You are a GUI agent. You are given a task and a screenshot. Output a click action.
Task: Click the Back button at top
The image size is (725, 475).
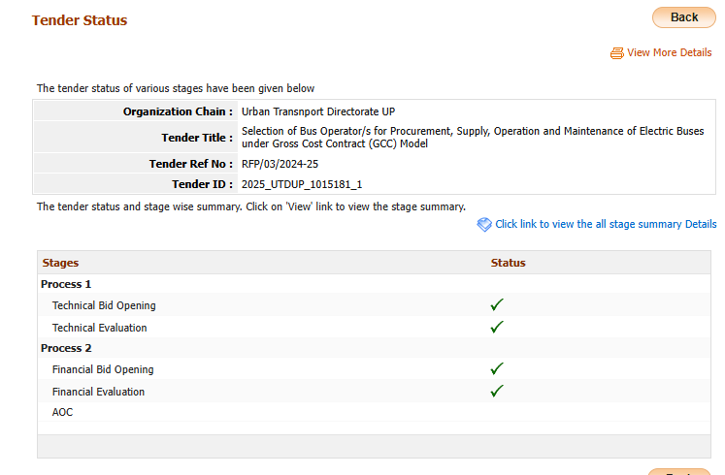pyautogui.click(x=684, y=17)
